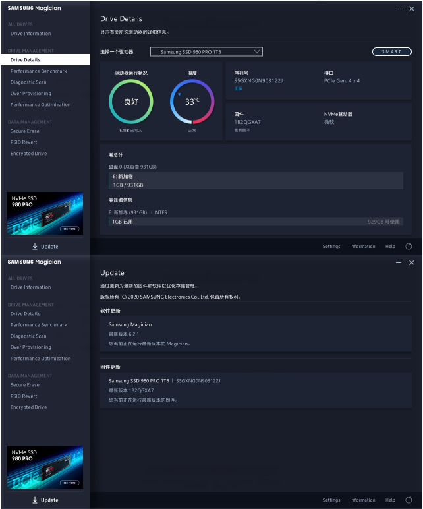Screen dimensions: 423x509
Task: Click firmware value 1B2QGXA7 in Drive Details panel
Action: 247,122
